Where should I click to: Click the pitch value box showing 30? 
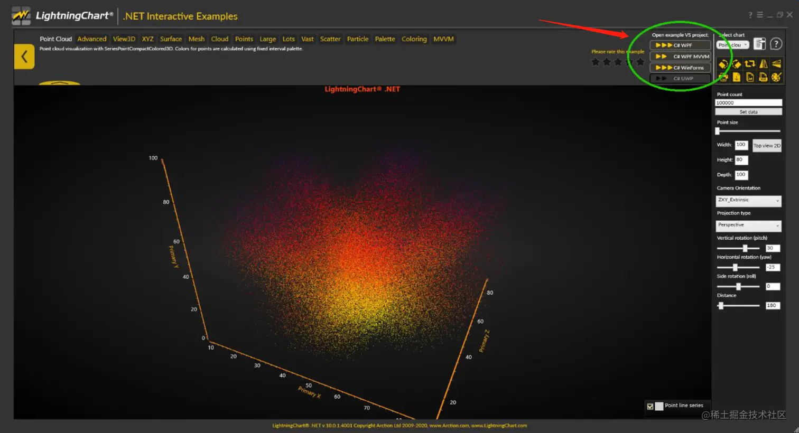click(773, 248)
